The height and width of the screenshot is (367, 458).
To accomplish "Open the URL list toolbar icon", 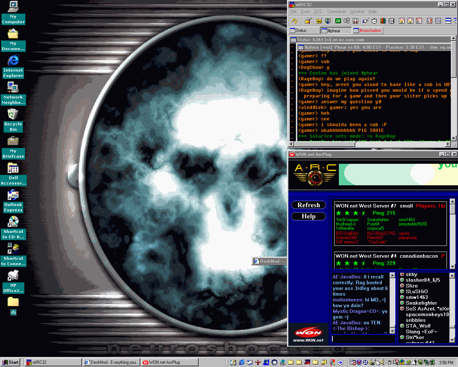I will (x=438, y=21).
